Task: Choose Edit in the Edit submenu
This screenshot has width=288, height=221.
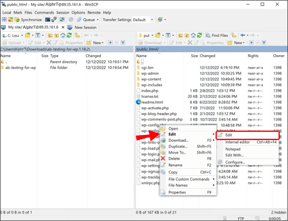Action: 248,135
